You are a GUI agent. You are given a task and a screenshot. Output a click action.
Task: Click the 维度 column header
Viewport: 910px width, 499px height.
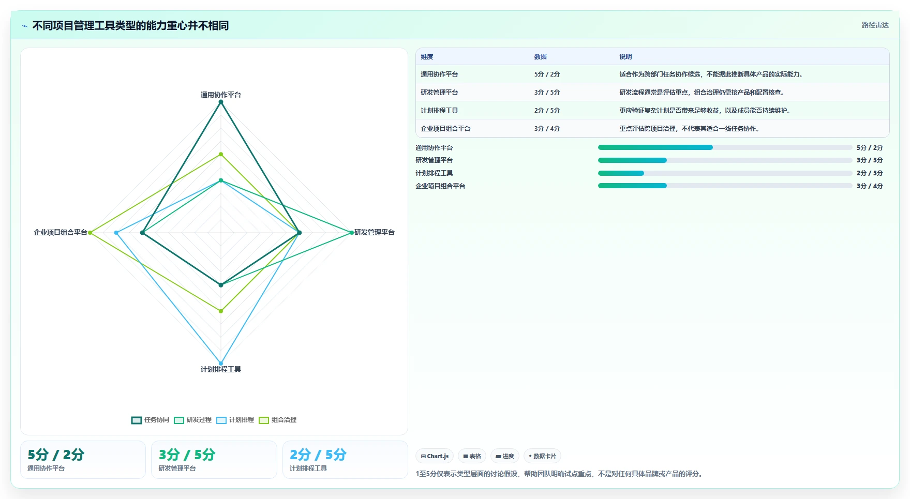tap(427, 57)
